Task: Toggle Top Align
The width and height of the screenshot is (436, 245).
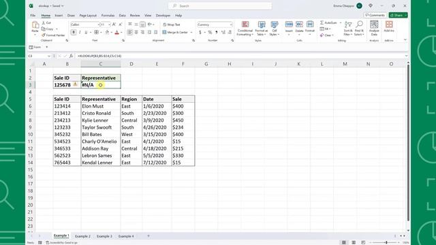Action: pyautogui.click(x=130, y=24)
